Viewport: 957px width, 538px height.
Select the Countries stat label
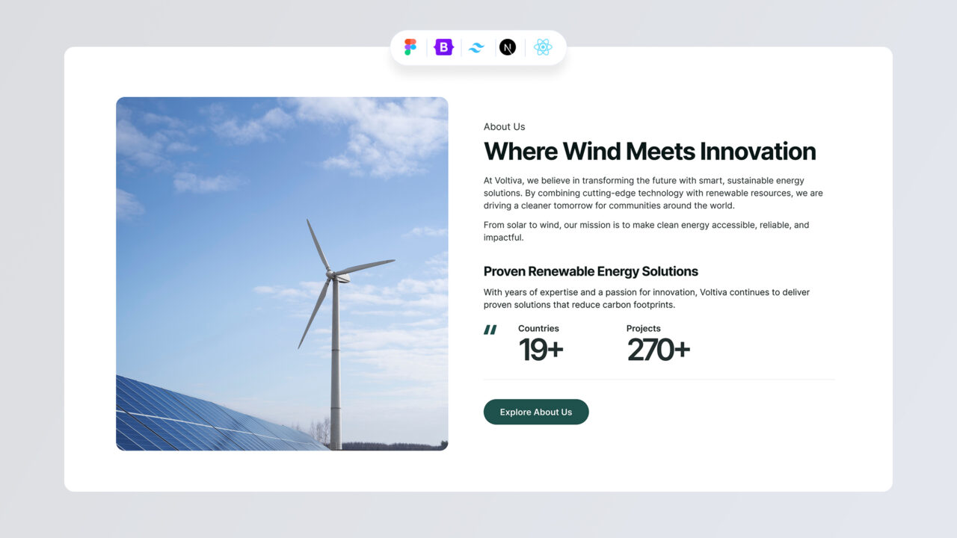pos(538,329)
